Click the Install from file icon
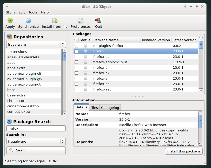This screenshot has width=211, height=168. [55, 21]
